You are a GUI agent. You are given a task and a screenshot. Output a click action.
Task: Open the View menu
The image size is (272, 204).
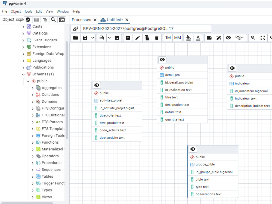[49, 11]
